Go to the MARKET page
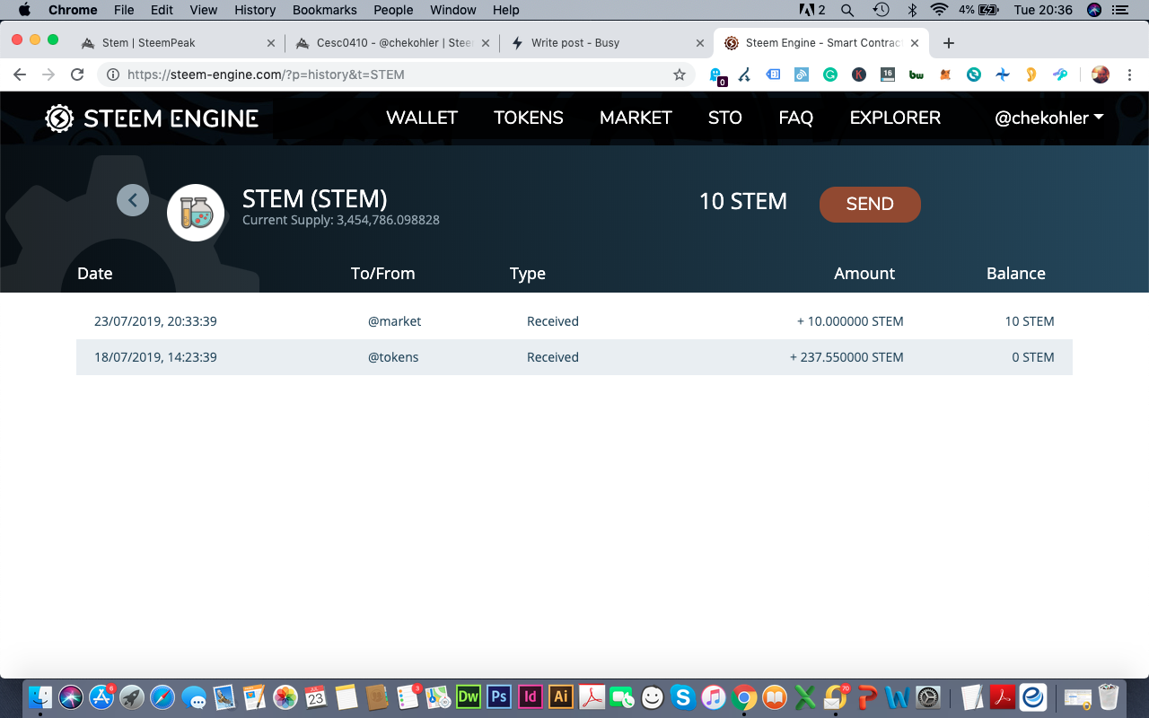1149x718 pixels. (x=636, y=118)
